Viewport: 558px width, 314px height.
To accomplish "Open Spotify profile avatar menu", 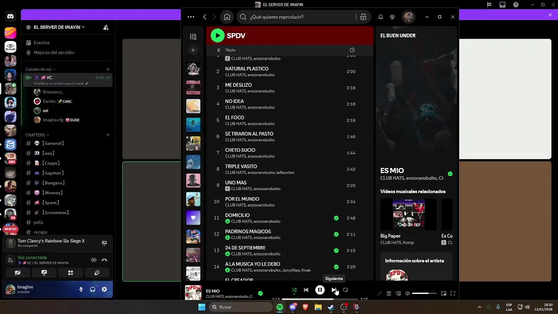I will (x=408, y=17).
